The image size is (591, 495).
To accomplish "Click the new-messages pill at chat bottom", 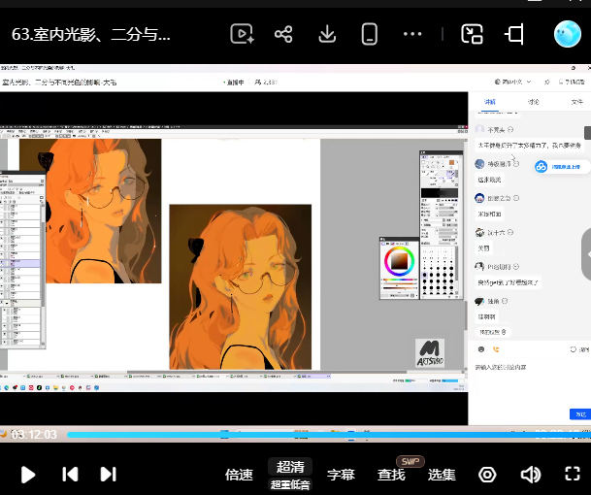I will [492, 332].
